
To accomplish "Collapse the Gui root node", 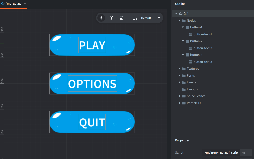I will 176,14.
